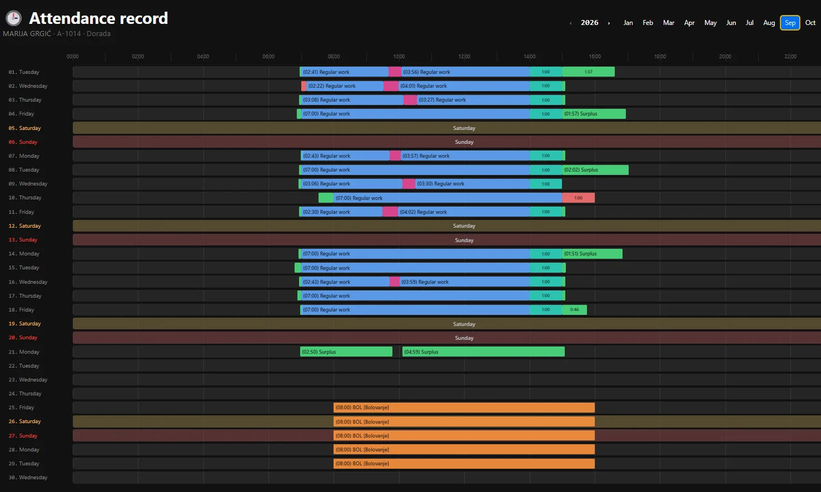
Task: Click the "27. Sunday" day label
Action: pyautogui.click(x=23, y=436)
